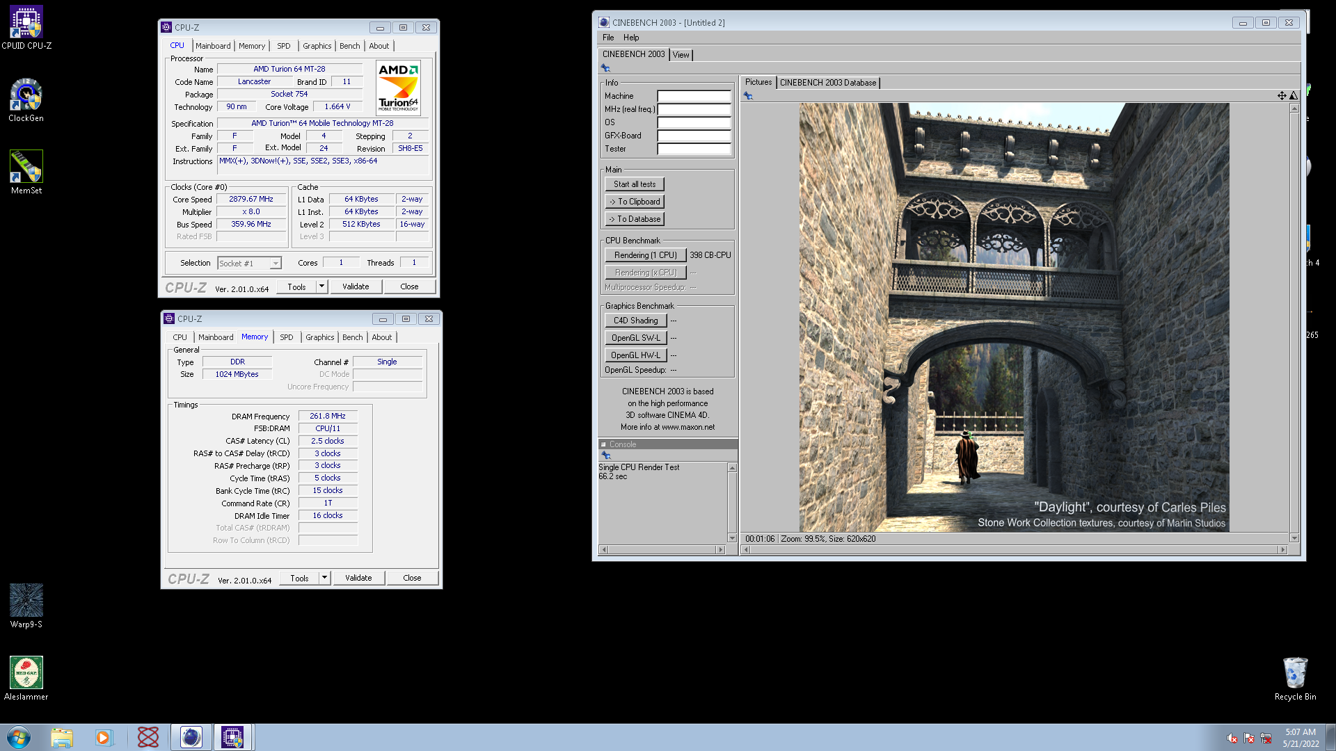The height and width of the screenshot is (751, 1336).
Task: Open the About tab in the bottom CPU-Z window
Action: [x=382, y=337]
